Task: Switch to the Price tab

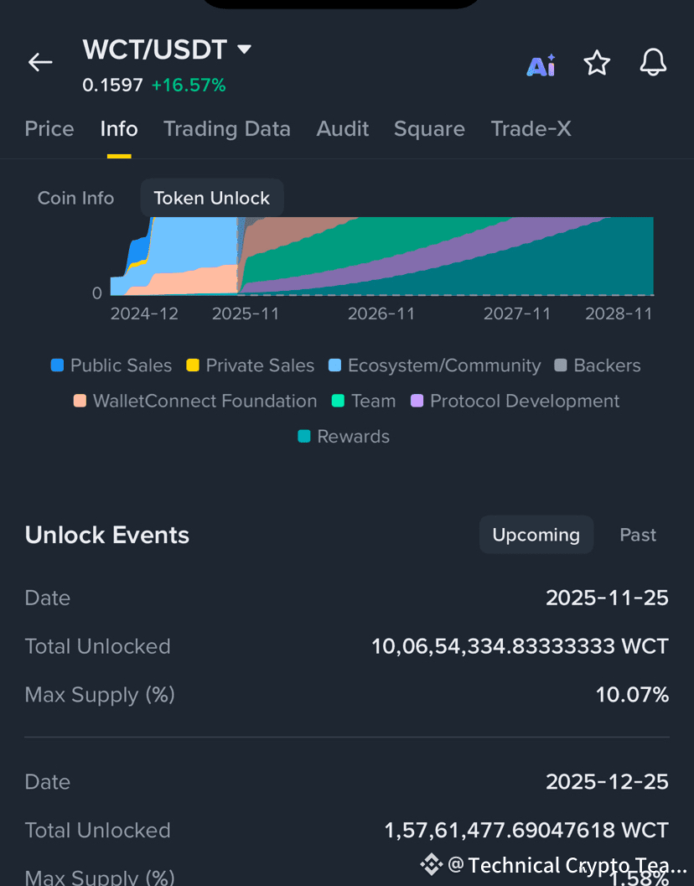Action: tap(49, 129)
